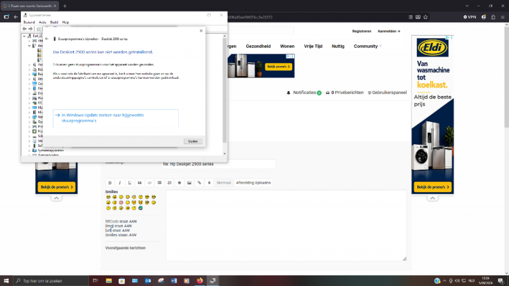This screenshot has width=509, height=286.
Task: Insert URL link in forum editor
Action: click(199, 182)
